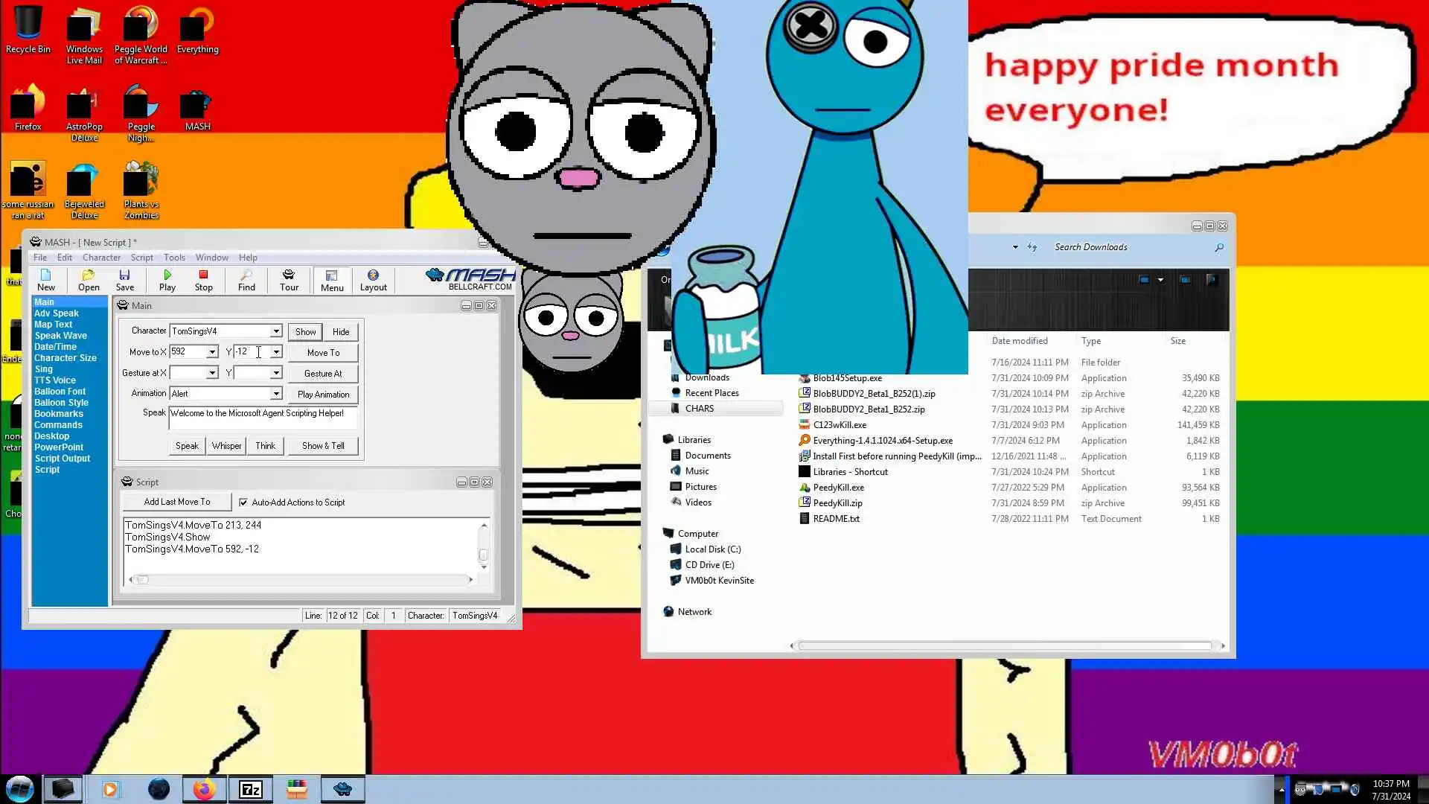
Task: Click the Show & Tell button
Action: 323,446
